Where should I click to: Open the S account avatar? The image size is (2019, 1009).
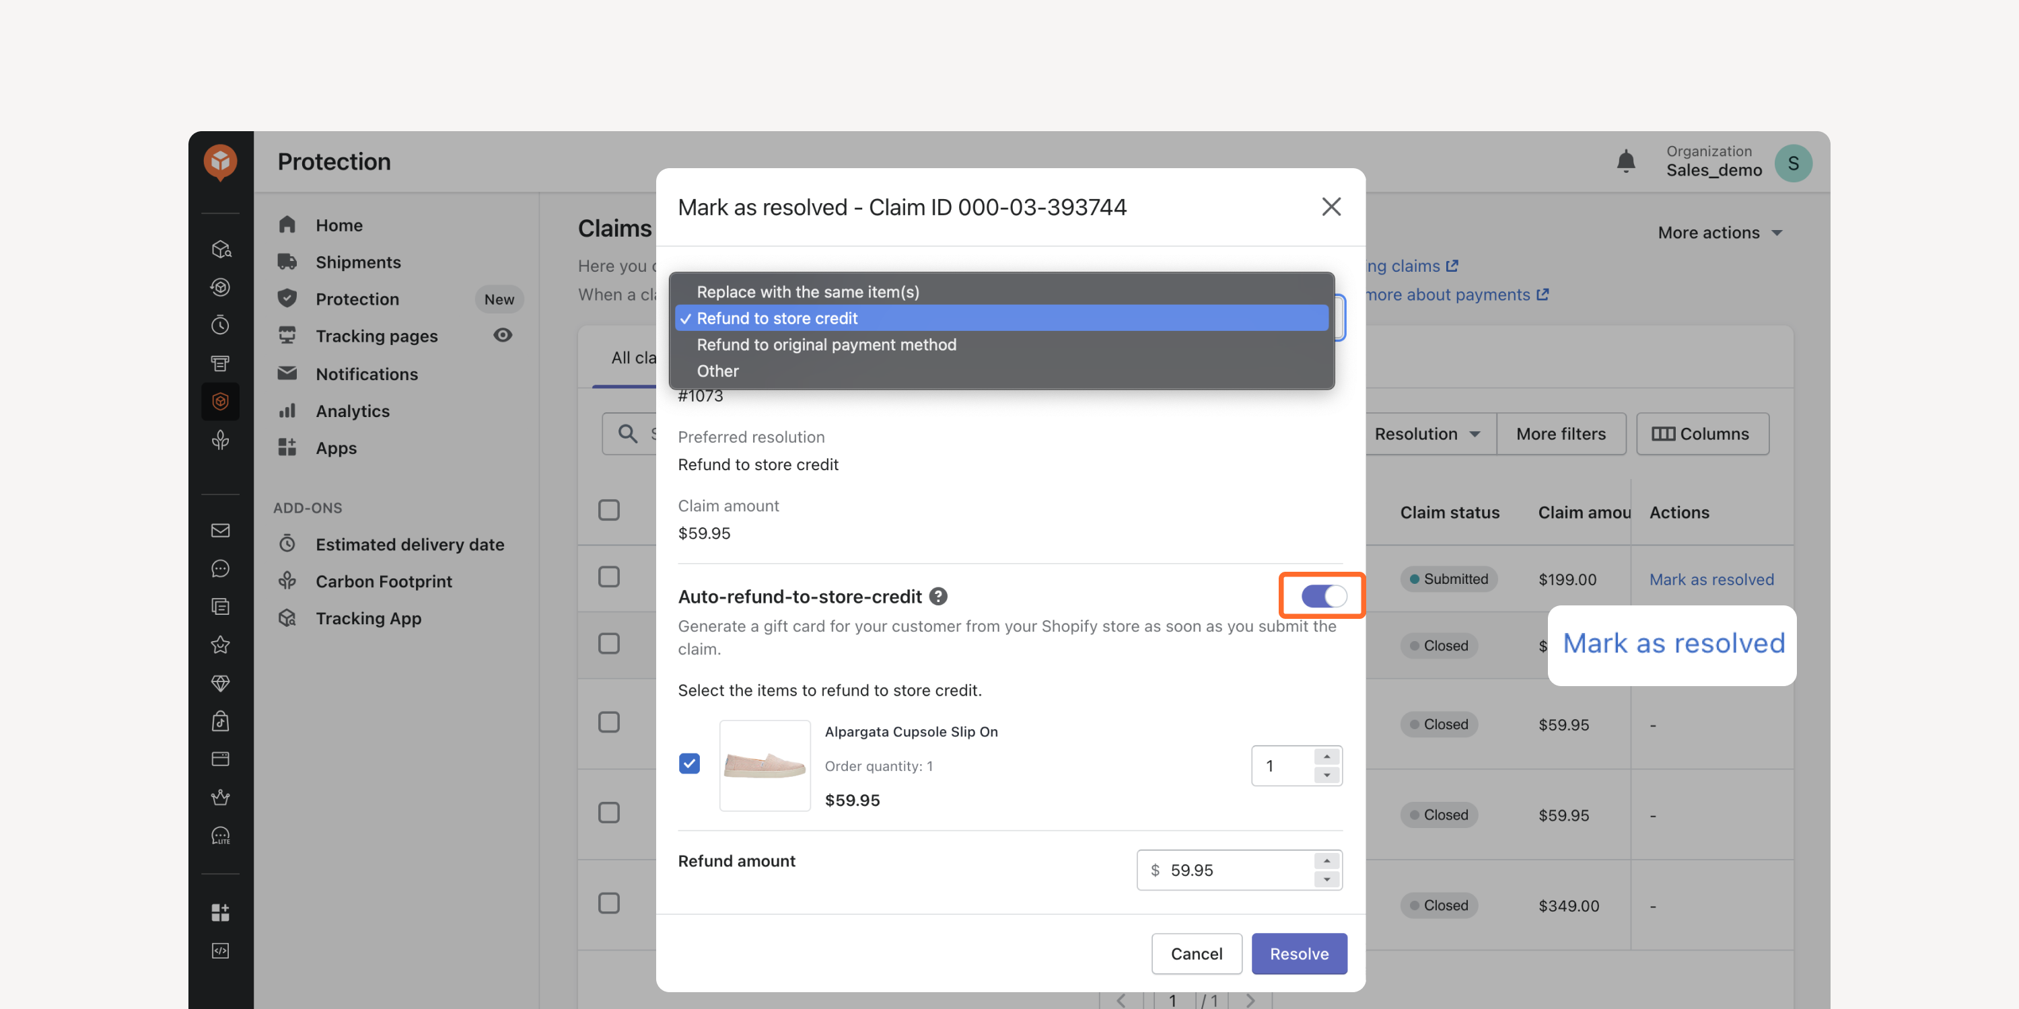[1792, 163]
